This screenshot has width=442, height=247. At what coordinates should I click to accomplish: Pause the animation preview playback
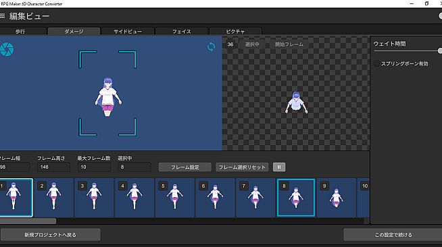279,167
